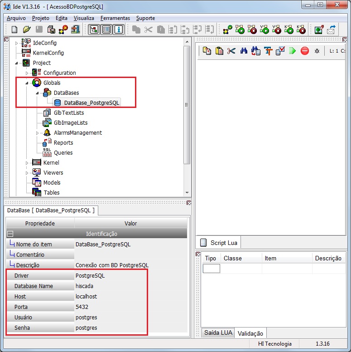Toggle the information panel button
351x352 pixels.
pos(119,29)
